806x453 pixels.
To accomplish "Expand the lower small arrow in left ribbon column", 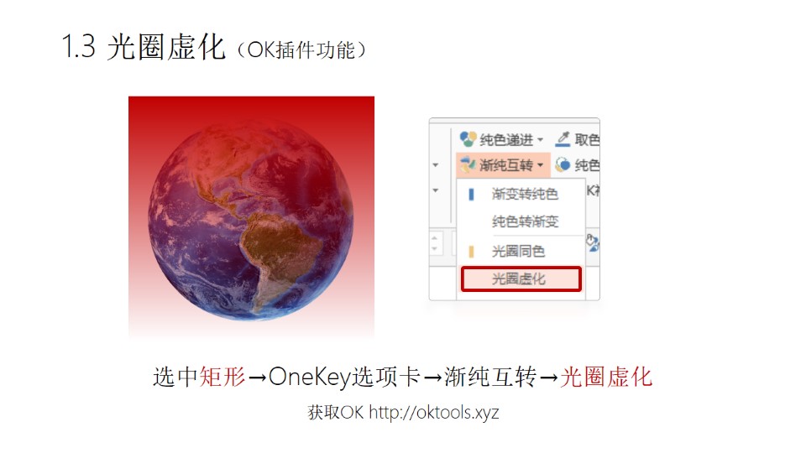I will (x=436, y=190).
